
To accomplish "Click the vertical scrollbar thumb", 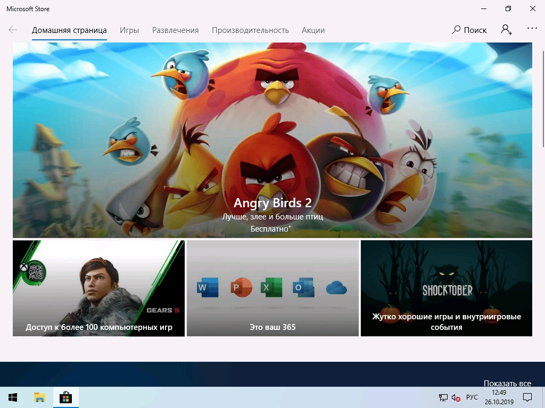I will (x=543, y=99).
